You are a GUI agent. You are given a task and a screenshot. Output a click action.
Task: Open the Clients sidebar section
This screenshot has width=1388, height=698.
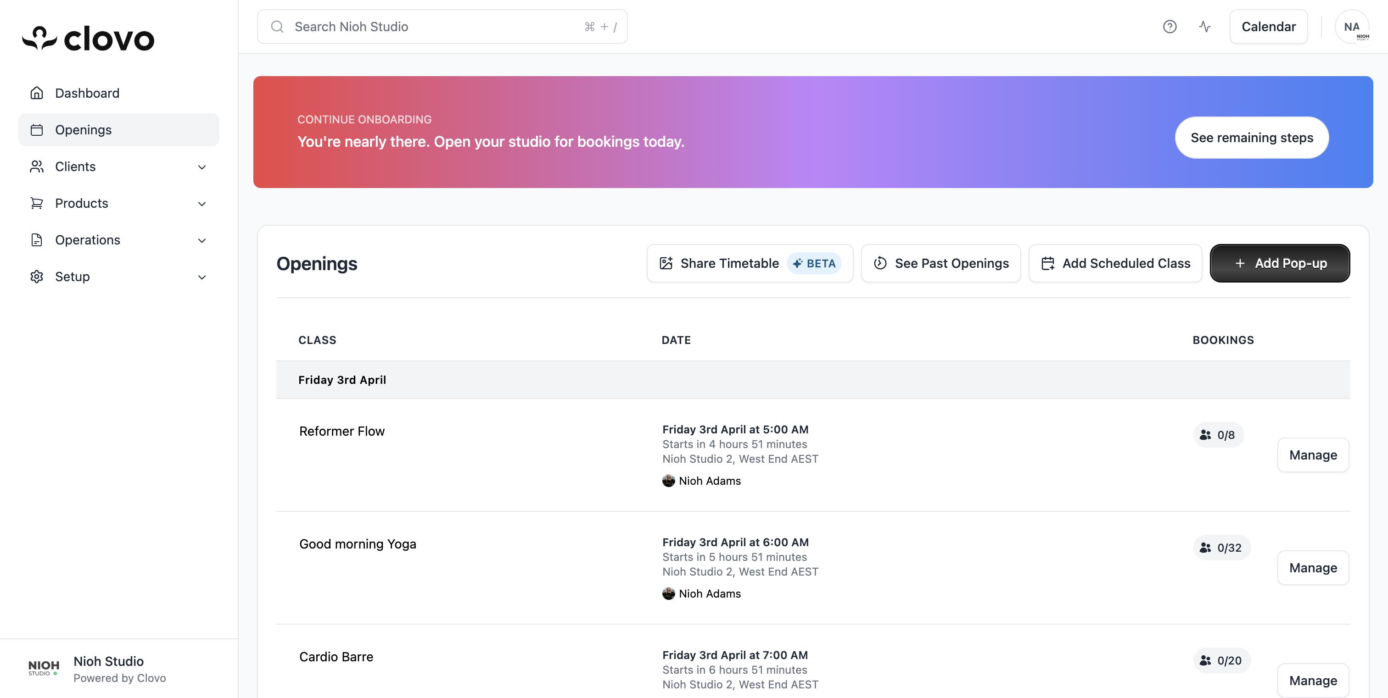(118, 166)
